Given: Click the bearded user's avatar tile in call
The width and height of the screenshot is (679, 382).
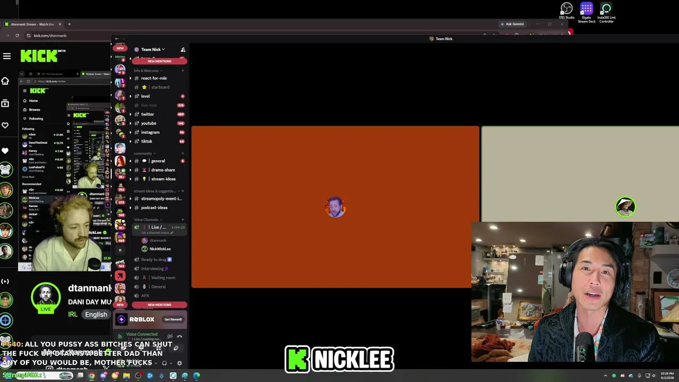Looking at the screenshot, I should pos(335,207).
